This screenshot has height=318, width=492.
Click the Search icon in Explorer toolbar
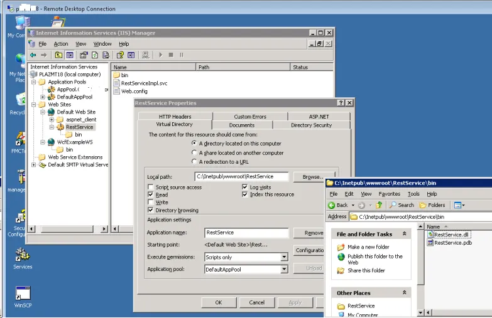tap(402, 205)
